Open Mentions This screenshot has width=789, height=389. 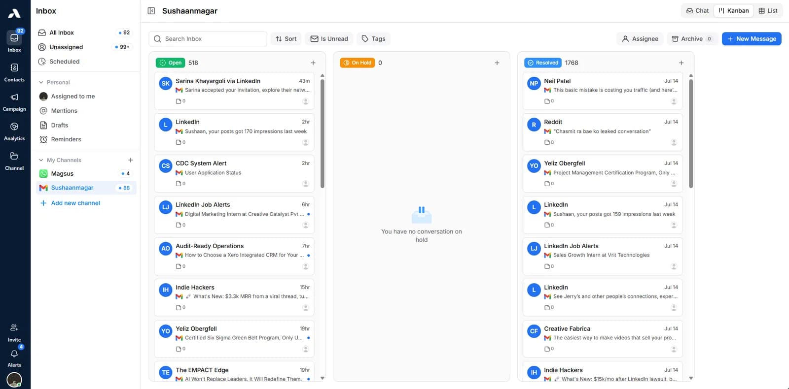click(x=85, y=111)
